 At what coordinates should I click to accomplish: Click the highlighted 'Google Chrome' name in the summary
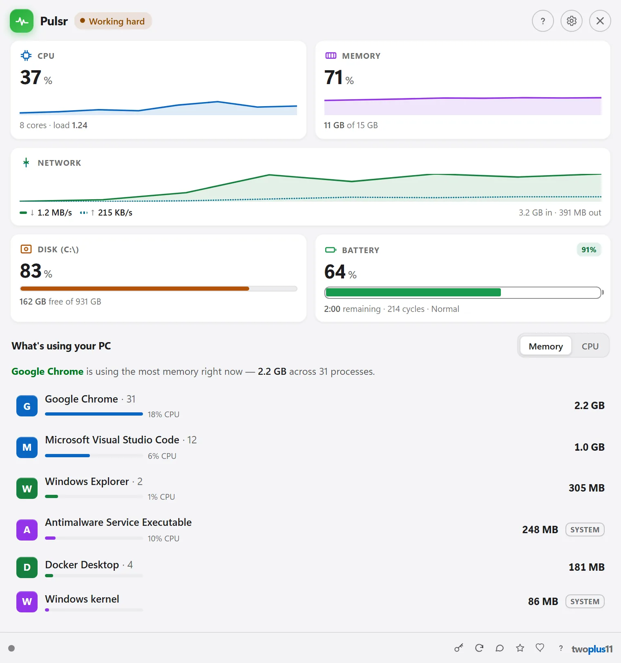[x=47, y=372]
